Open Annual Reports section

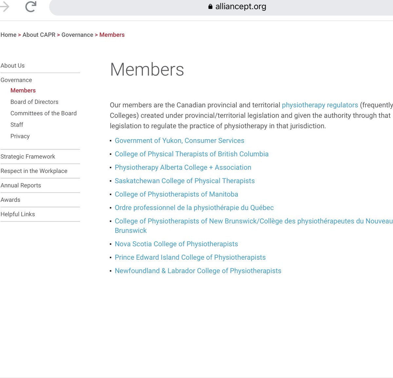click(21, 185)
